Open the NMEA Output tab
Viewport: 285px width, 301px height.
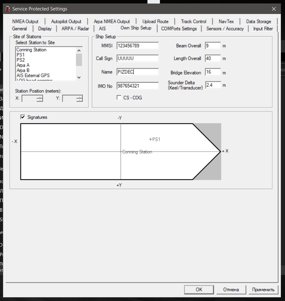coord(25,22)
